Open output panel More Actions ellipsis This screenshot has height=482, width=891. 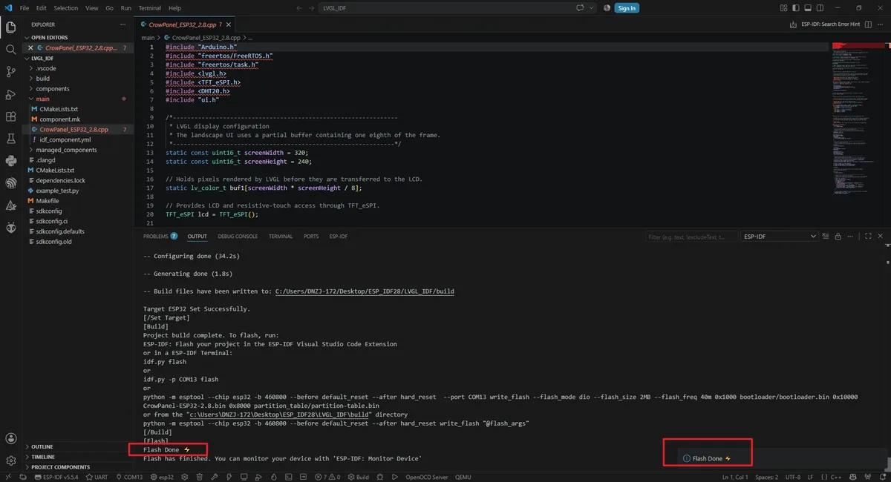click(x=850, y=237)
